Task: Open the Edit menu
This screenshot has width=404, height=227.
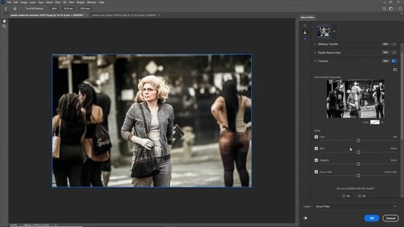Action: [16, 3]
